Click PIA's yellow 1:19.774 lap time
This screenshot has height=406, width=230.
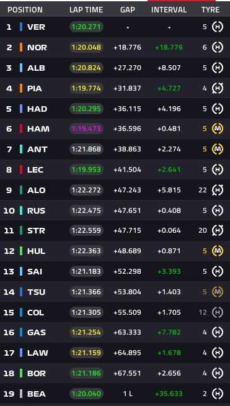(86, 88)
